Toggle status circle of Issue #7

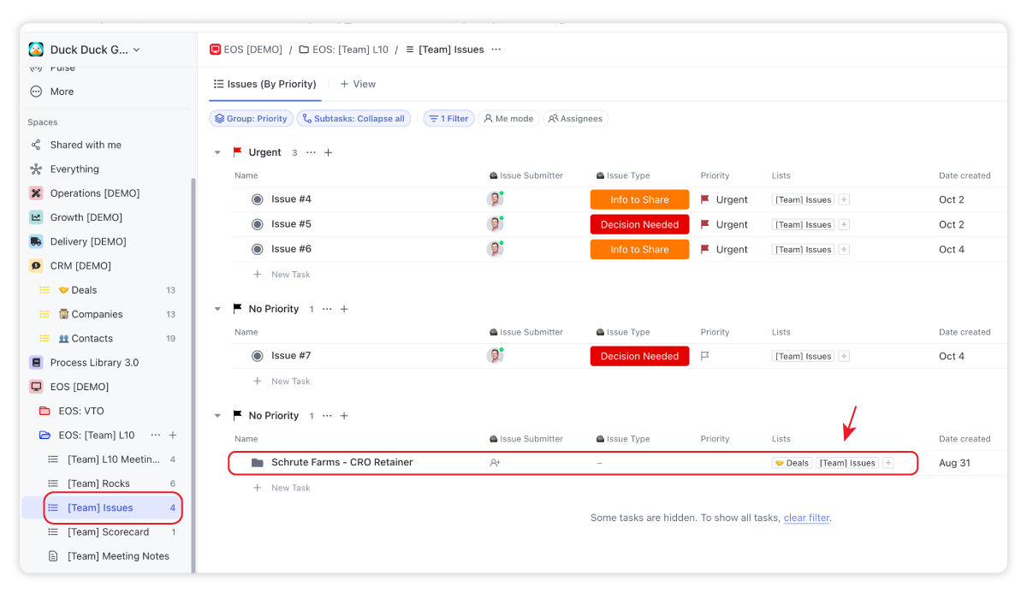tap(257, 356)
